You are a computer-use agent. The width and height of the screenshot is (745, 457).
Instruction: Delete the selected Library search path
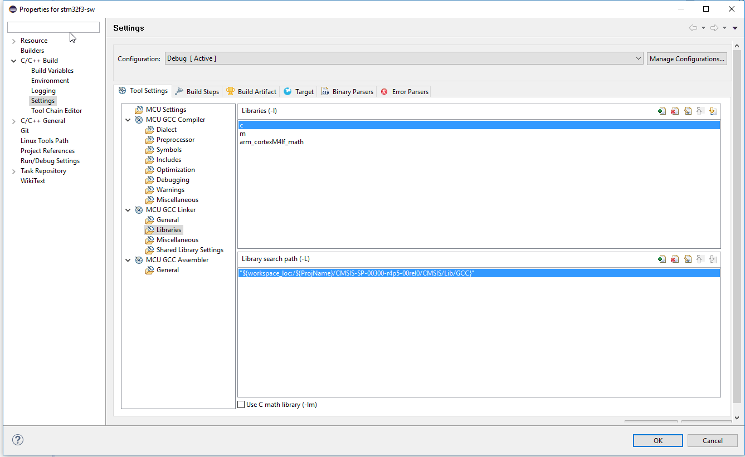point(675,259)
